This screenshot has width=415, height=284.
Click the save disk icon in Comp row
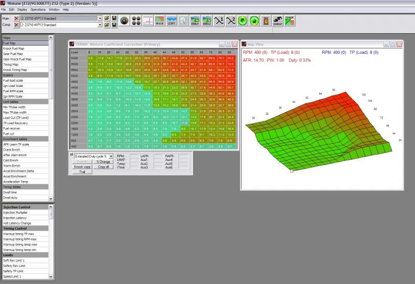pos(113,25)
